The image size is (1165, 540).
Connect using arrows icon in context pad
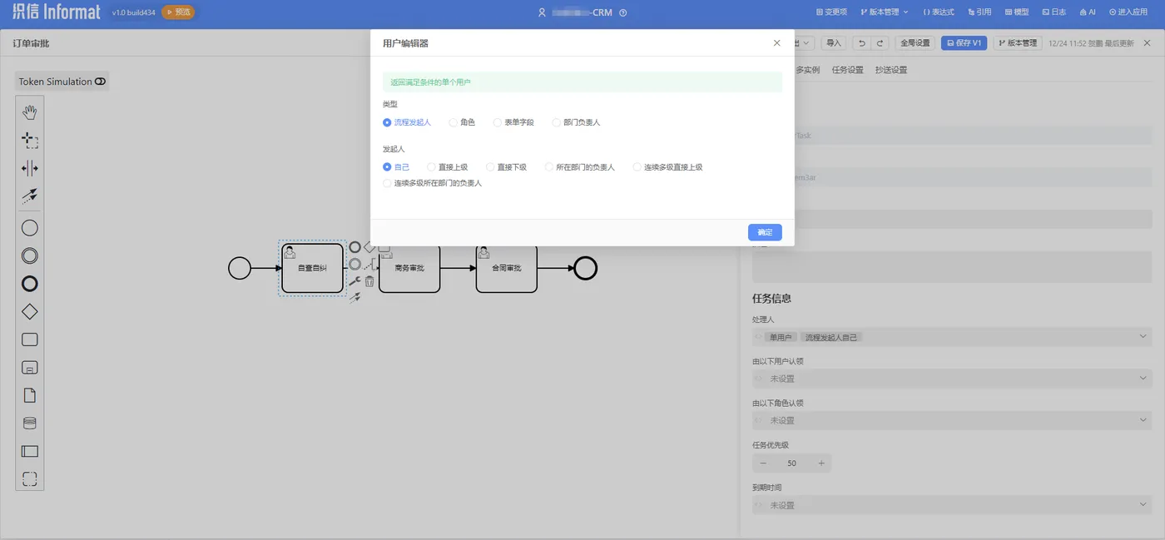354,297
